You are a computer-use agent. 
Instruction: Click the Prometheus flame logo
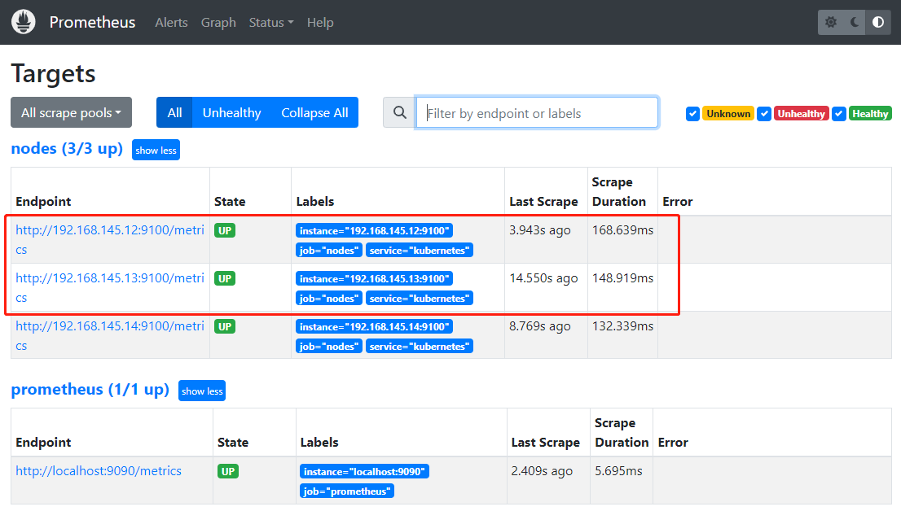click(x=24, y=22)
